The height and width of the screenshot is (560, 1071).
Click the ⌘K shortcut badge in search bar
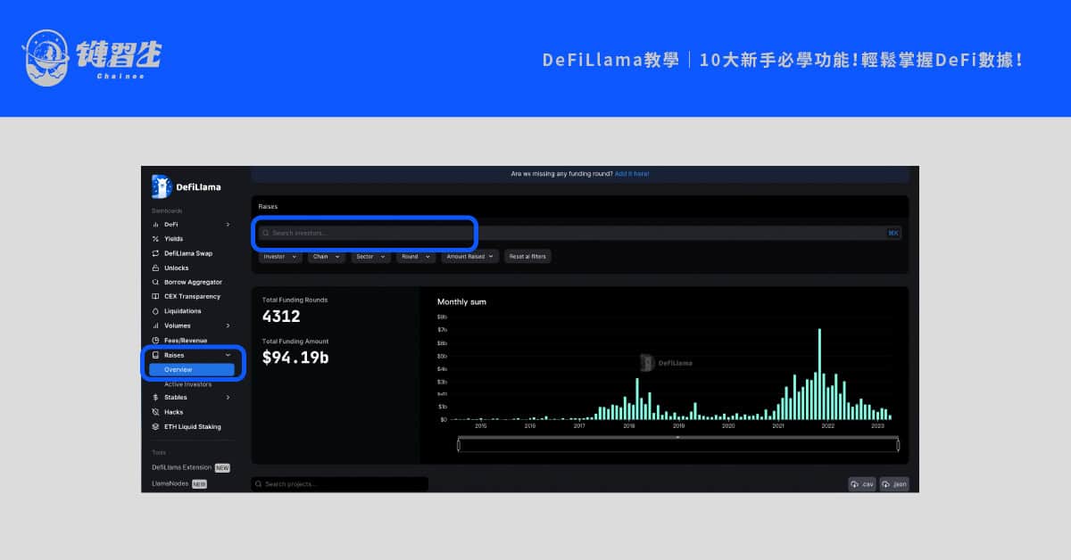(x=893, y=233)
